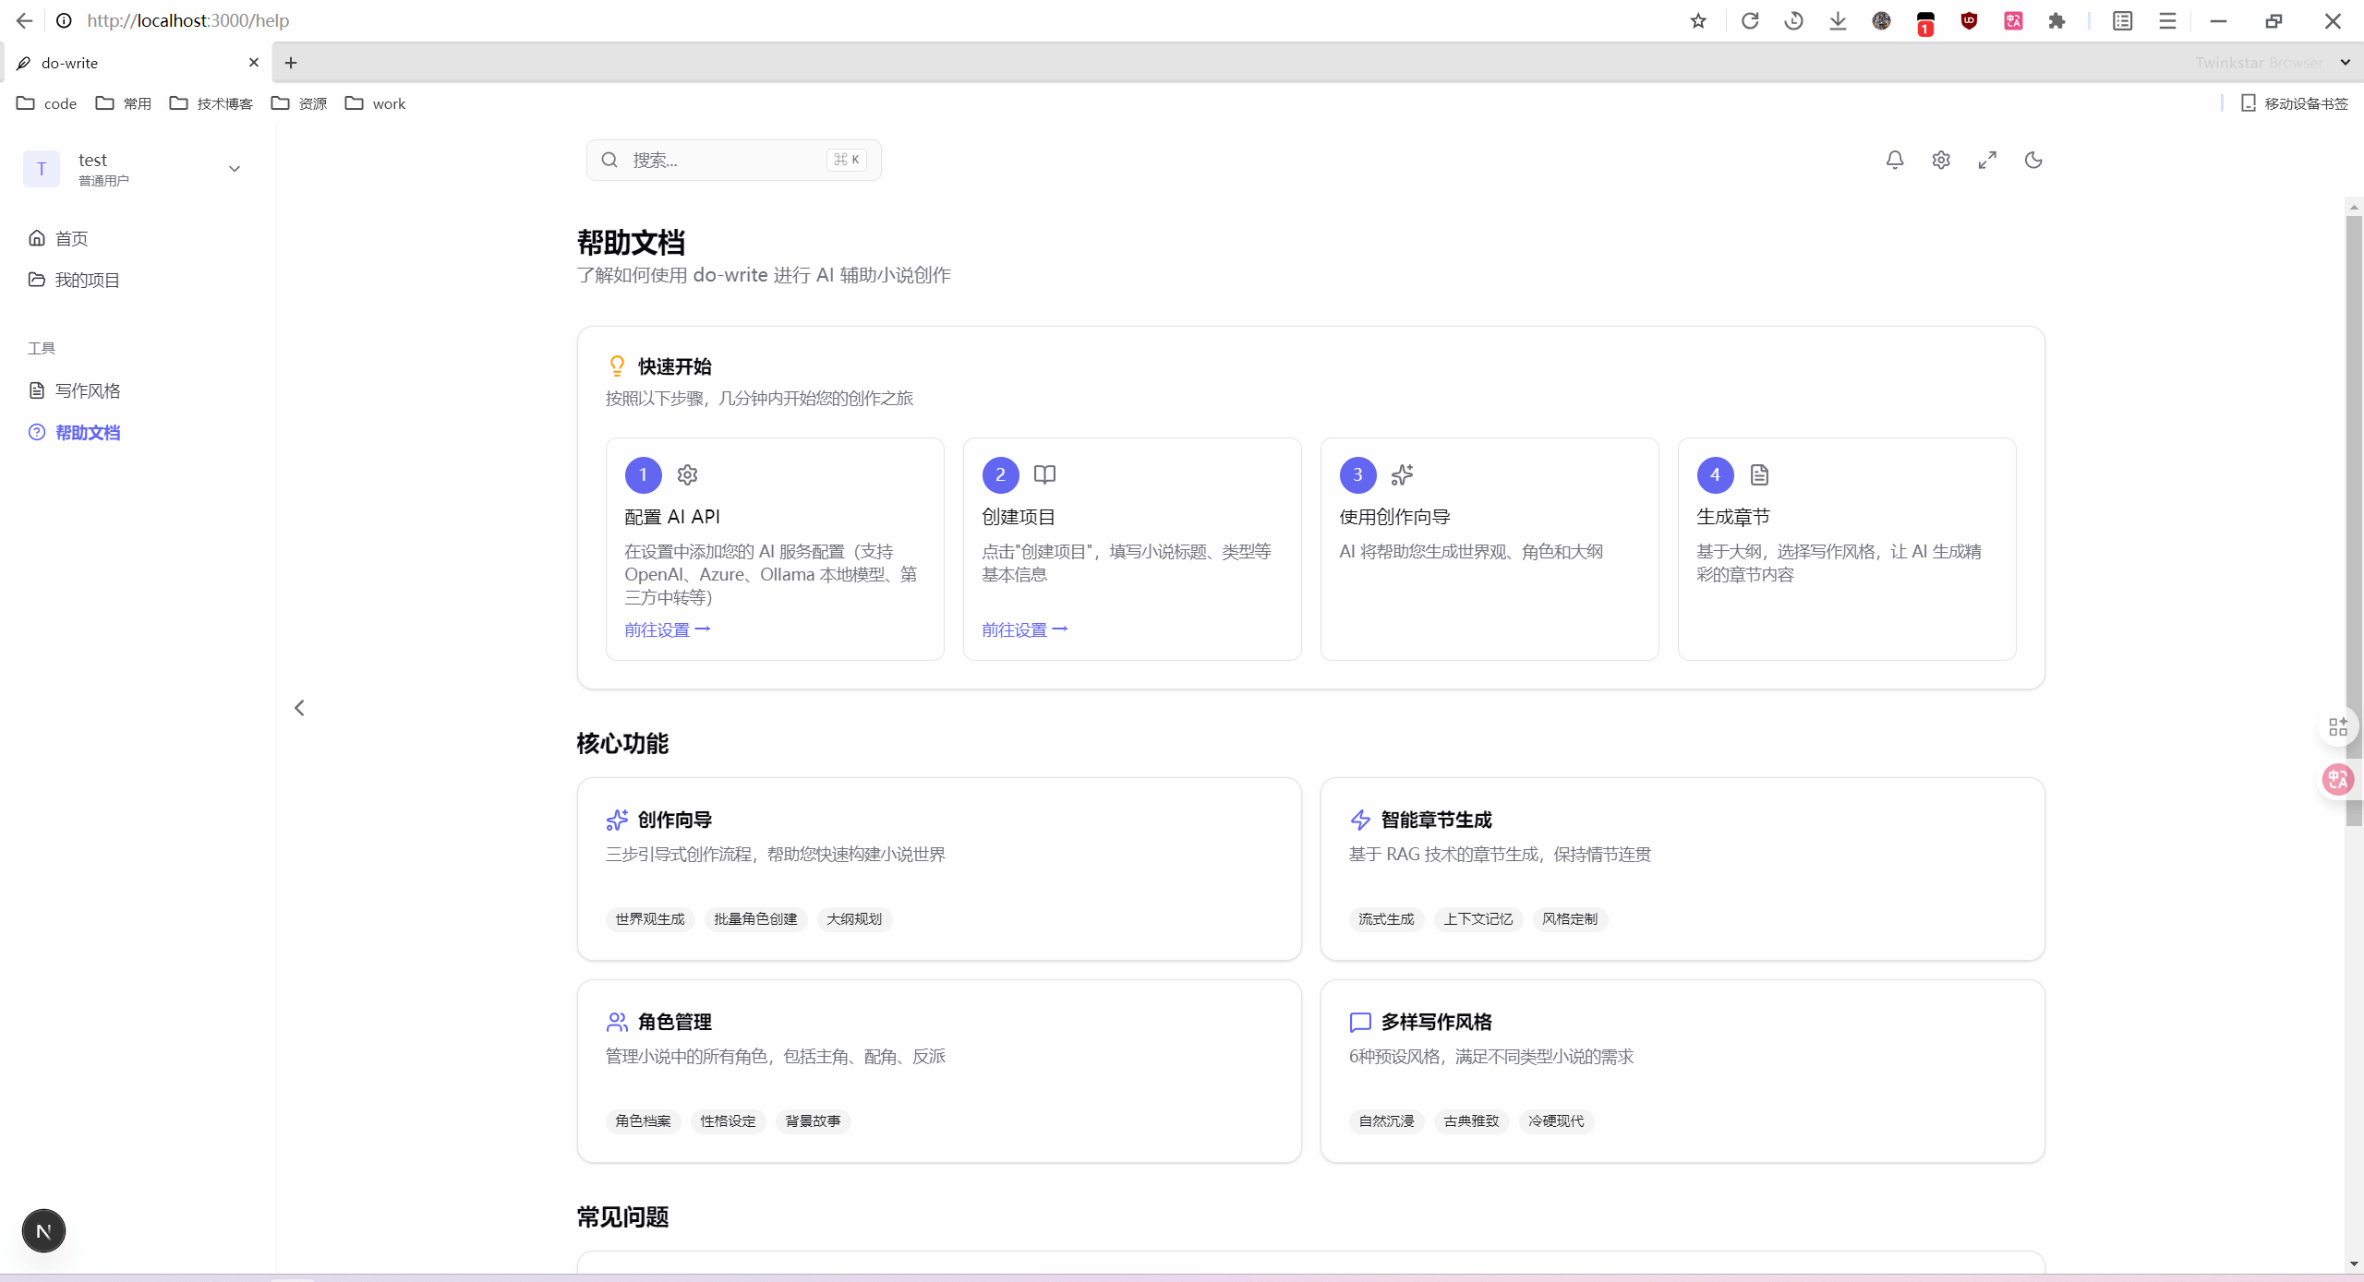Open settings via header gear icon
2364x1282 pixels.
(1940, 160)
